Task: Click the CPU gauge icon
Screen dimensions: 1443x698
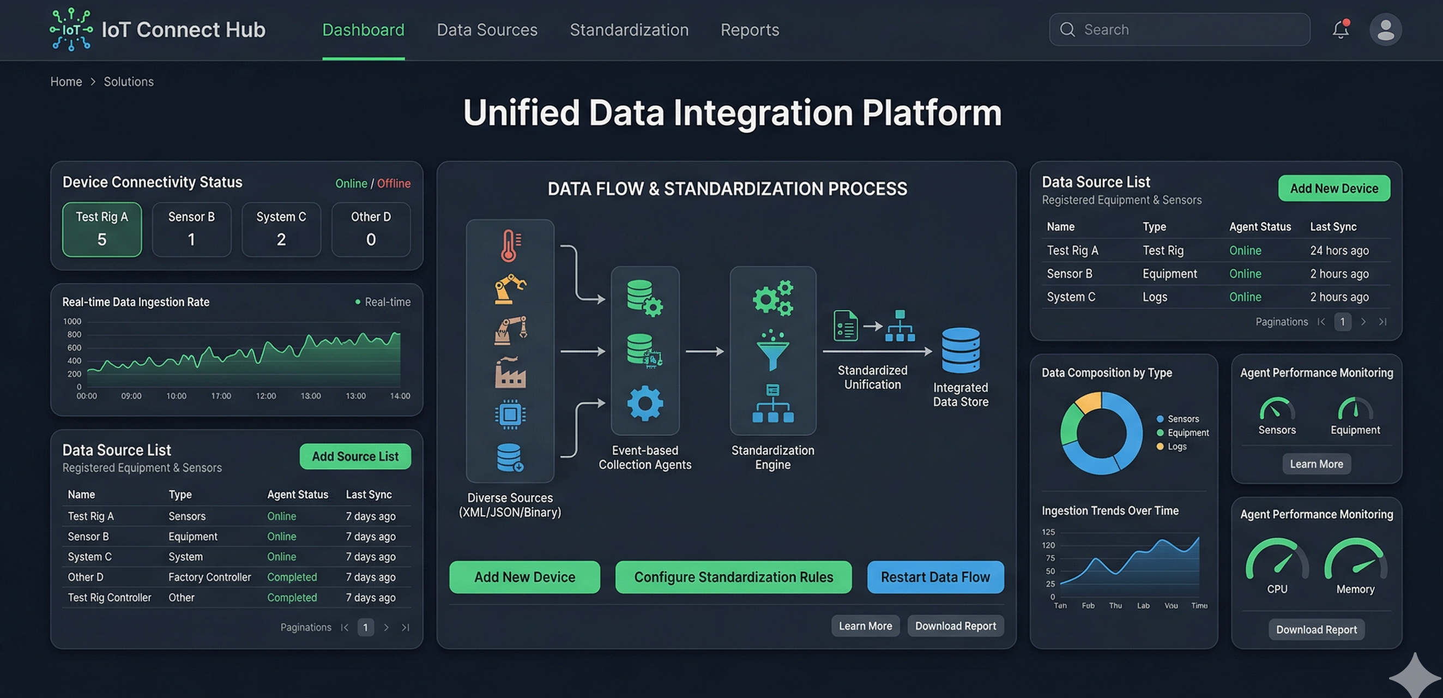Action: (1277, 559)
